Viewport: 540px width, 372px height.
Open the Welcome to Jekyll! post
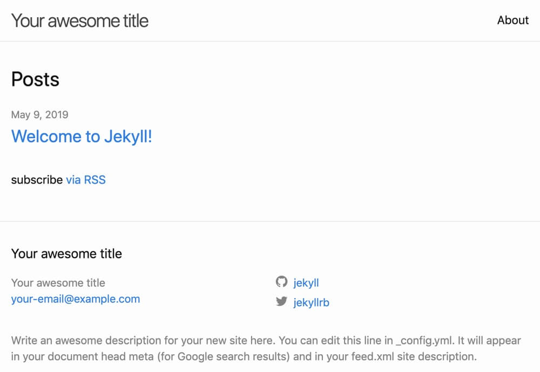pyautogui.click(x=82, y=137)
